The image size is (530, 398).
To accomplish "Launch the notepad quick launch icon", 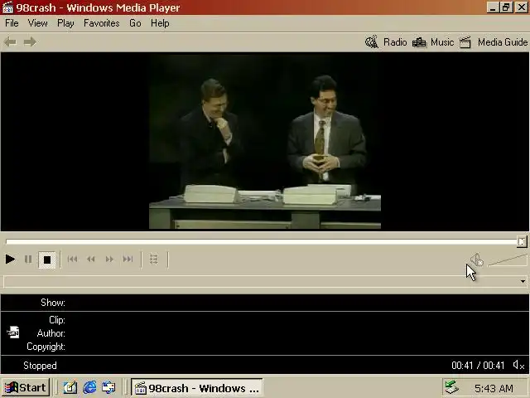I will click(x=70, y=387).
